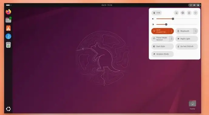Turn on Do Not Disturb

coord(187,46)
